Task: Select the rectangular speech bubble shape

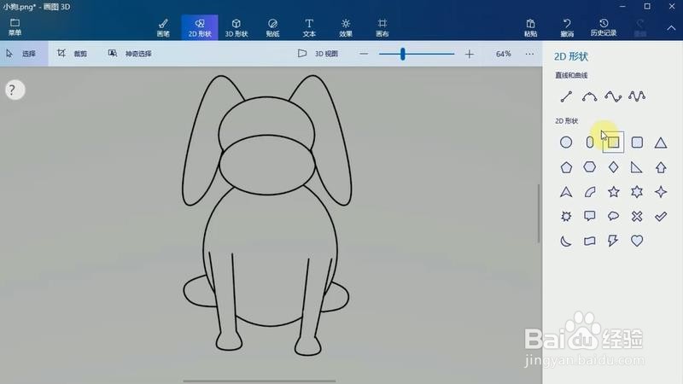Action: pyautogui.click(x=589, y=216)
